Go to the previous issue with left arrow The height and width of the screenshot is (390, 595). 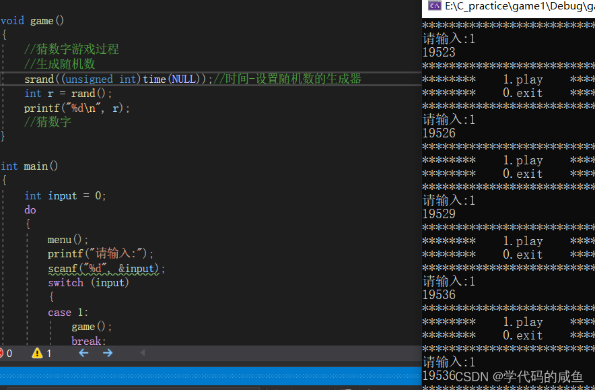(83, 353)
